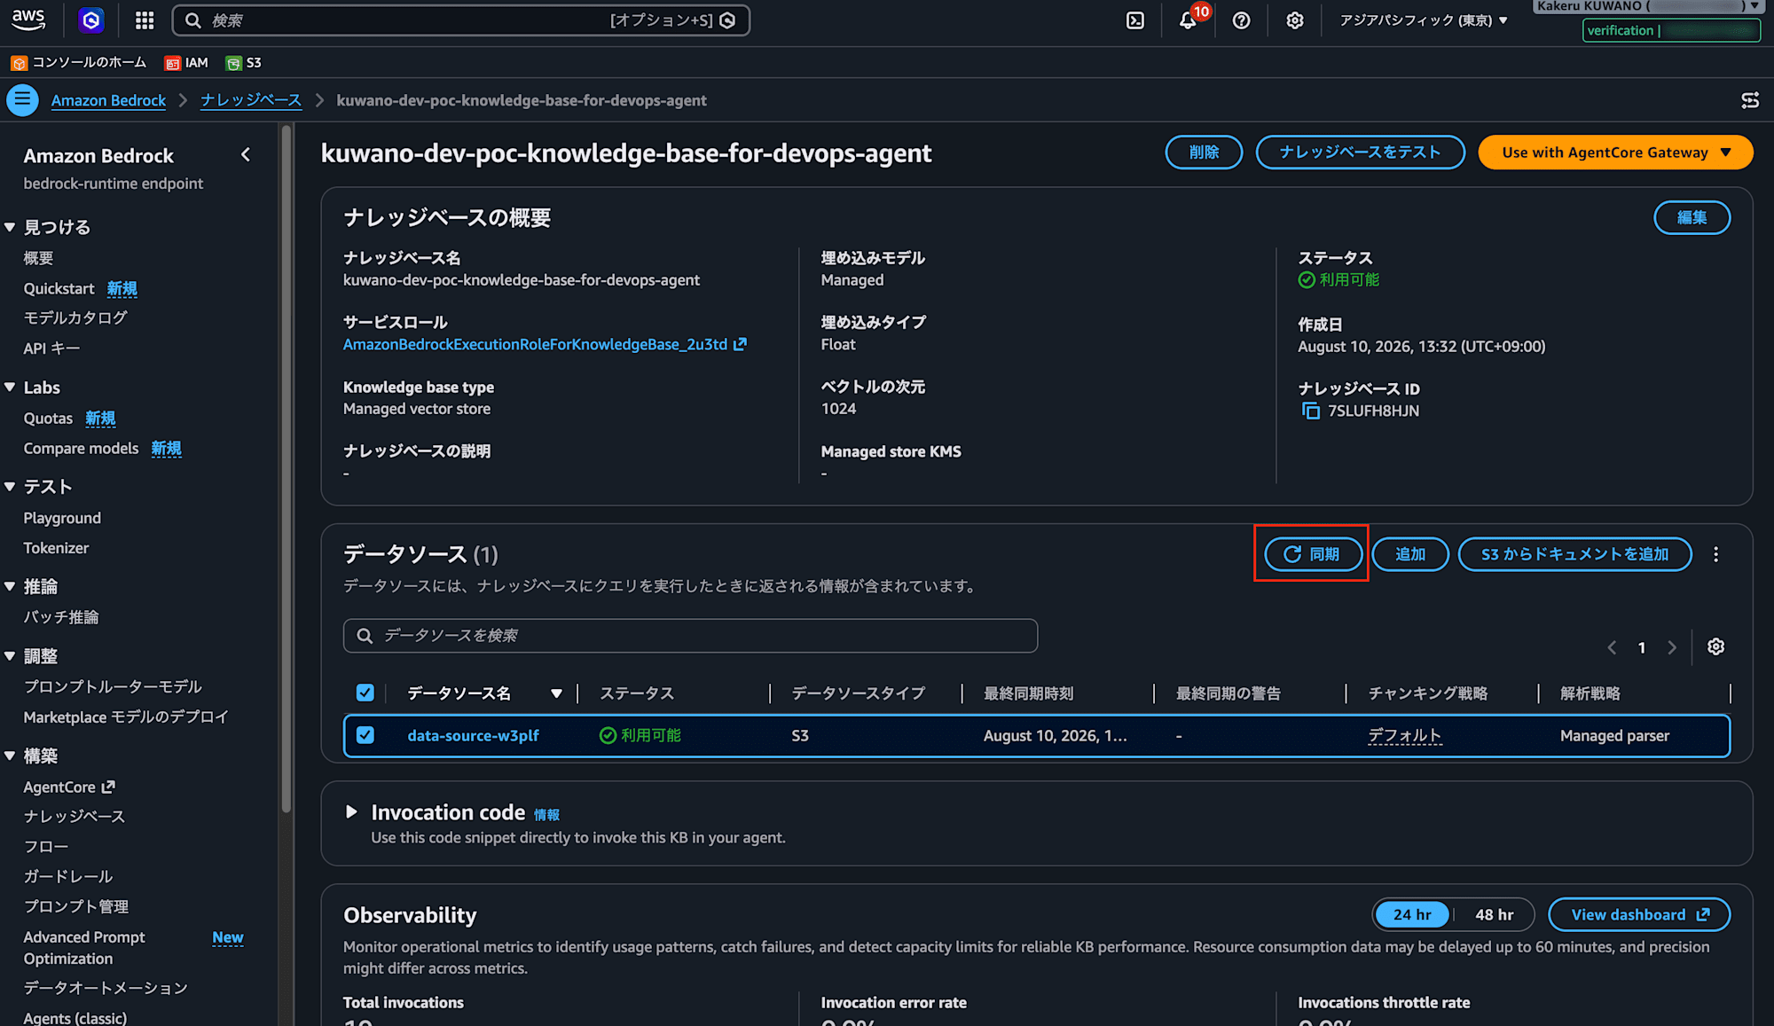Viewport: 1774px width, 1026px height.
Task: Open Tokenizer in the sidebar
Action: (56, 548)
